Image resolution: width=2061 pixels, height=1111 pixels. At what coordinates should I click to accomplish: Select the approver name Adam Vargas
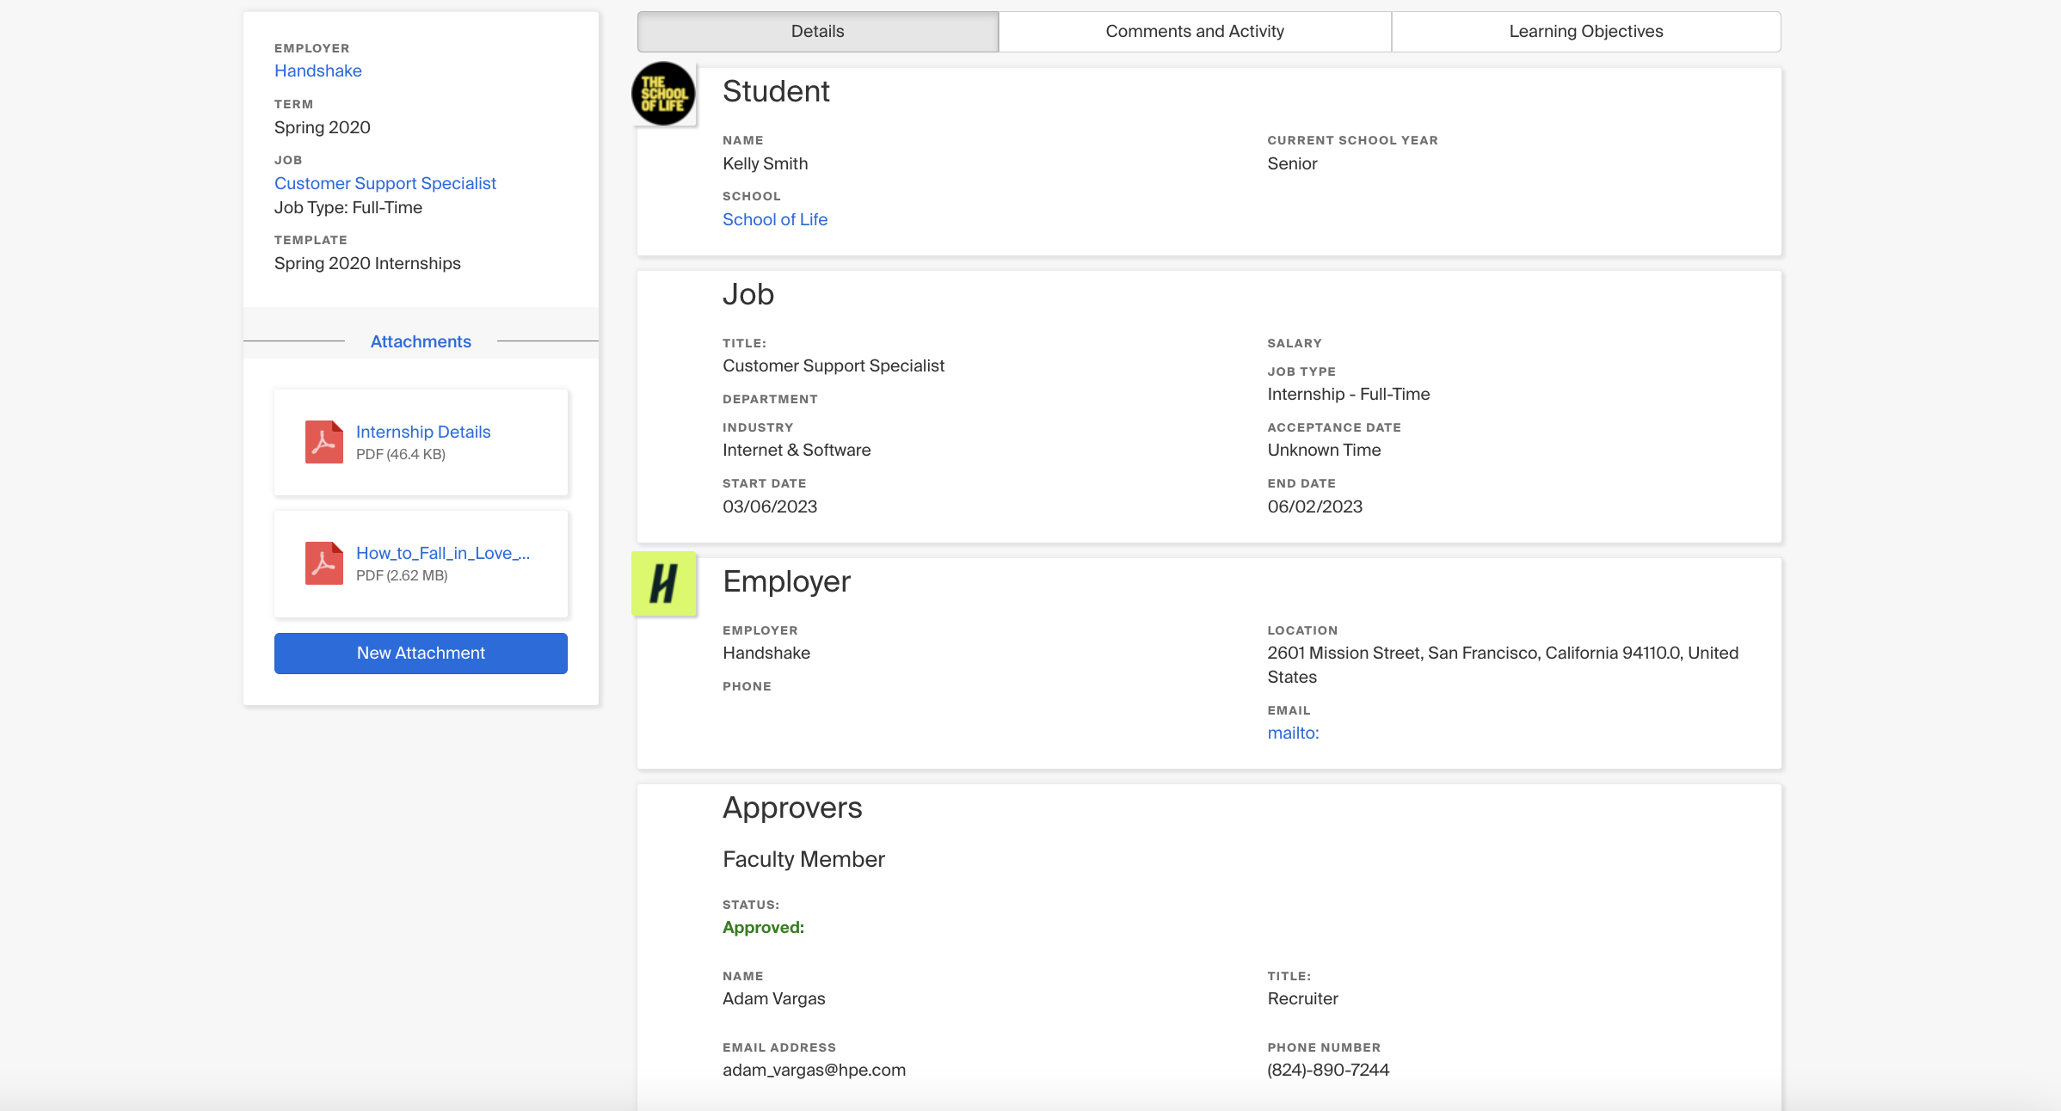(774, 998)
